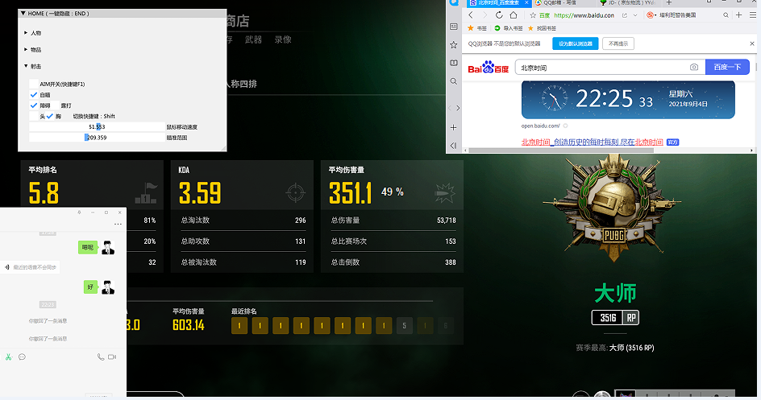
Task: Click the browser forward arrow
Action: point(484,15)
